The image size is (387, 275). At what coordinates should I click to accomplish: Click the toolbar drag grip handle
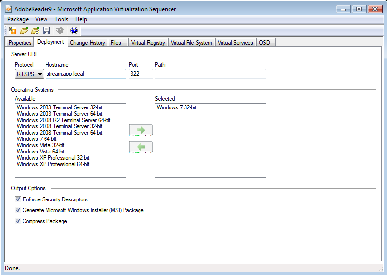point(6,31)
